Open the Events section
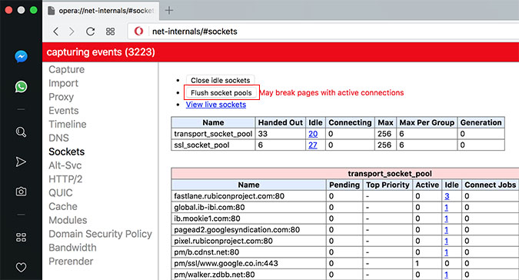The image size is (519, 280). coord(64,111)
